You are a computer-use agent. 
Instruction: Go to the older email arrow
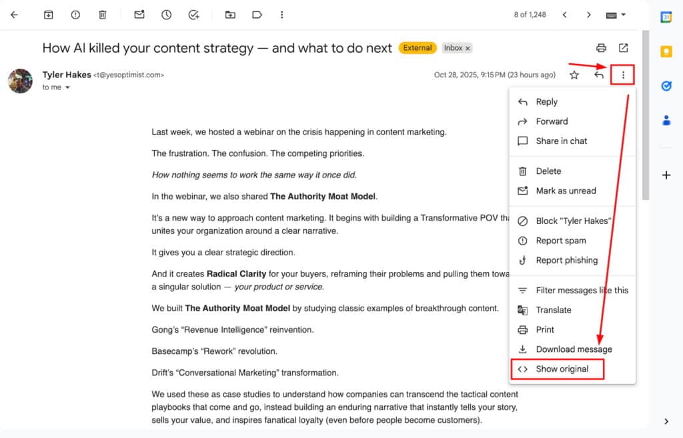pos(588,15)
